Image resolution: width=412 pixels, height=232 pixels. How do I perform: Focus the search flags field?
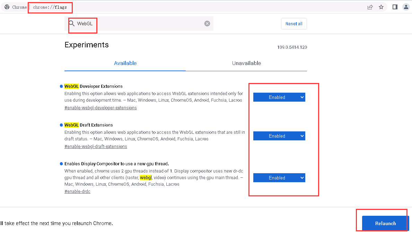(139, 24)
